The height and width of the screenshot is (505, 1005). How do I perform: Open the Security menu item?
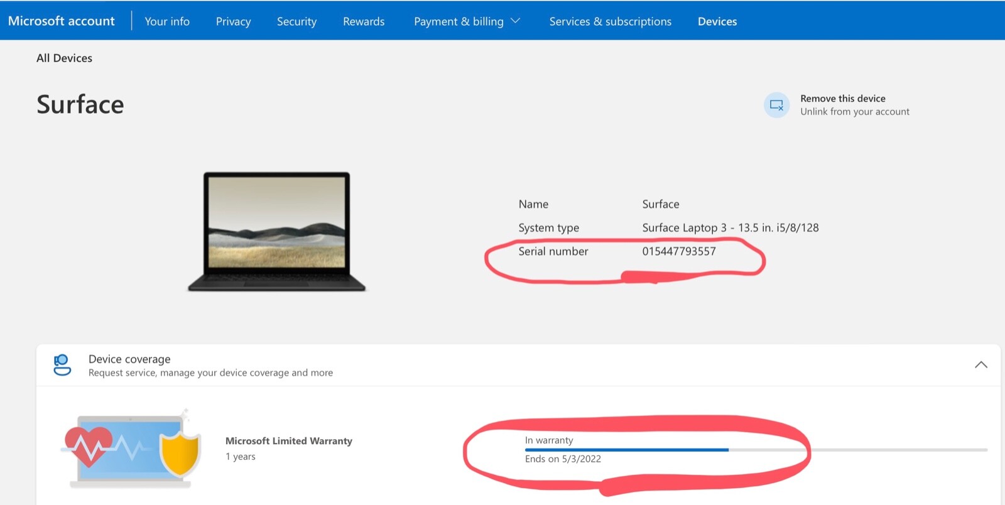point(296,21)
